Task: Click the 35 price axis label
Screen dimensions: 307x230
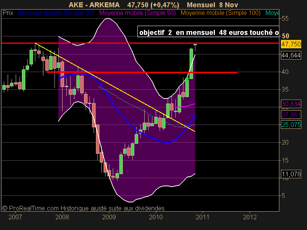Action: point(285,89)
